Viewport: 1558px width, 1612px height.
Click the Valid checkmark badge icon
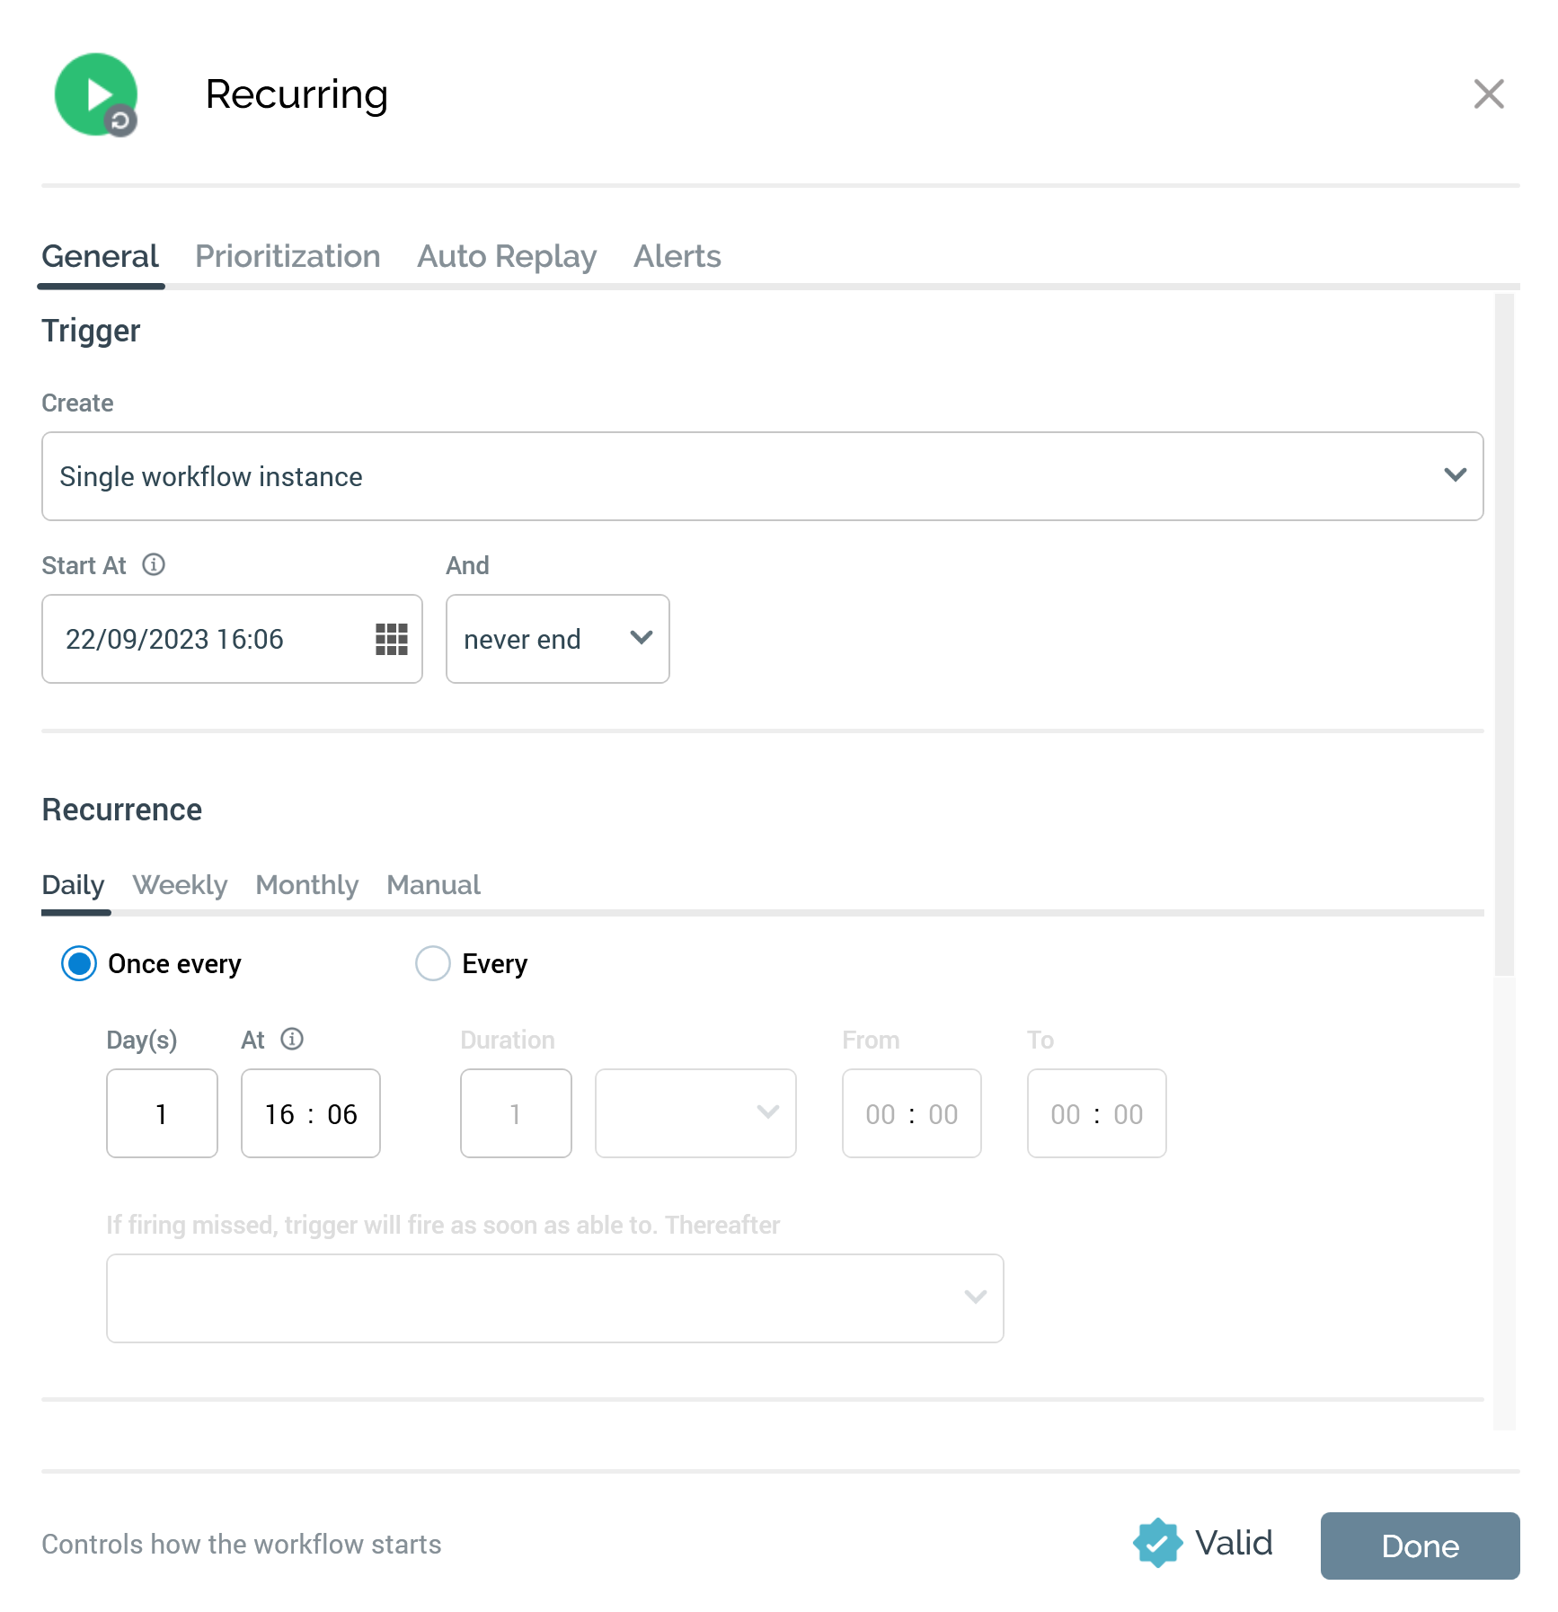click(1157, 1543)
